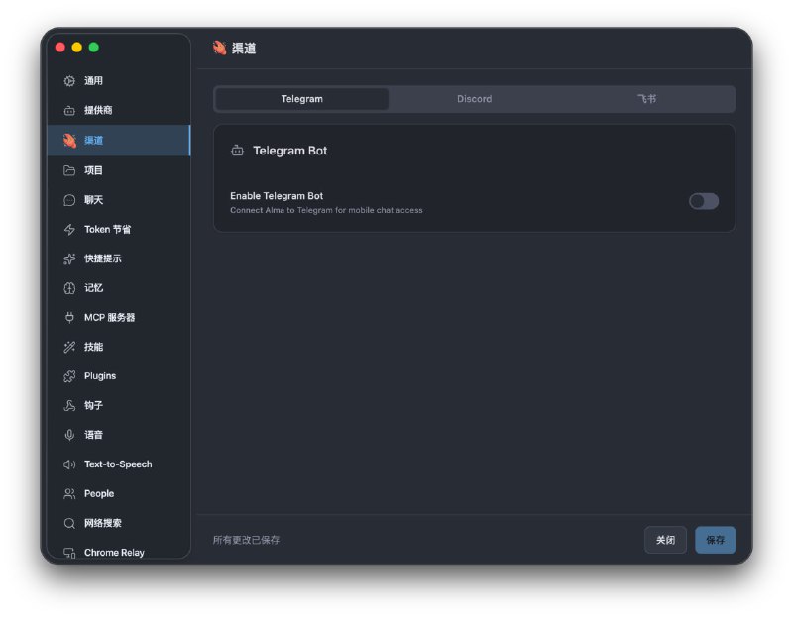The width and height of the screenshot is (793, 618).
Task: Open Text-to-Speech via the speaker icon
Action: pos(69,463)
